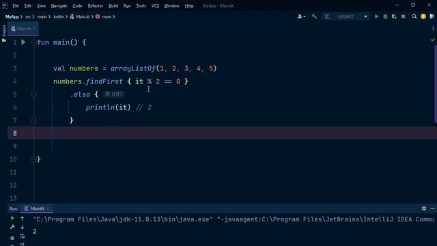The width and height of the screenshot is (437, 246).
Task: Click src in the breadcrumb bar
Action: click(x=28, y=16)
